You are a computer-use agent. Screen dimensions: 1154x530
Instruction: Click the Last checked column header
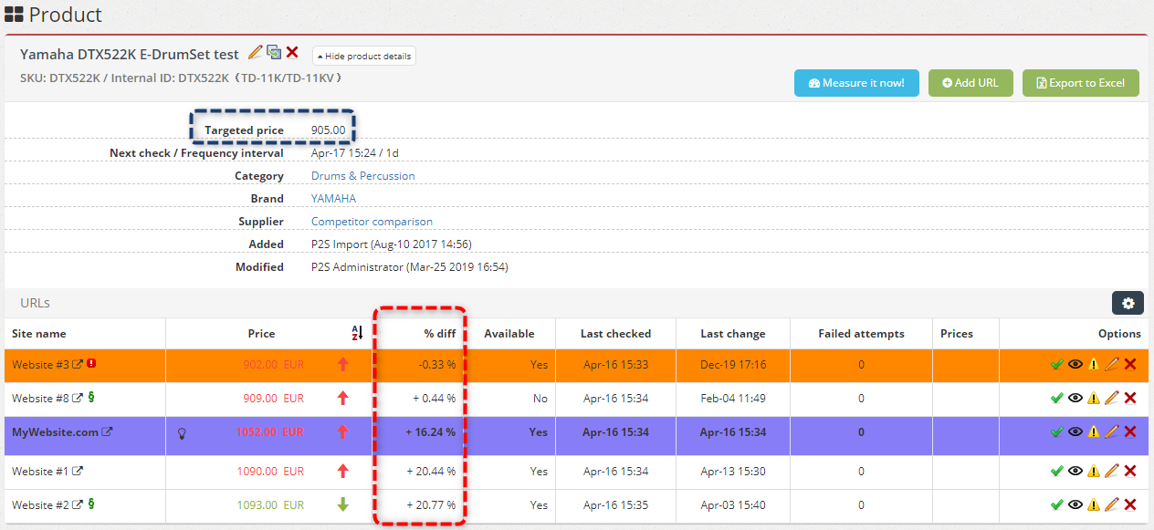tap(615, 334)
